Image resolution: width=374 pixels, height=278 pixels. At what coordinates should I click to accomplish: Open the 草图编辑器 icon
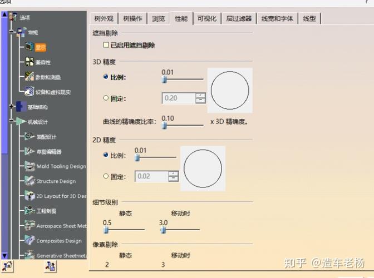pos(30,151)
